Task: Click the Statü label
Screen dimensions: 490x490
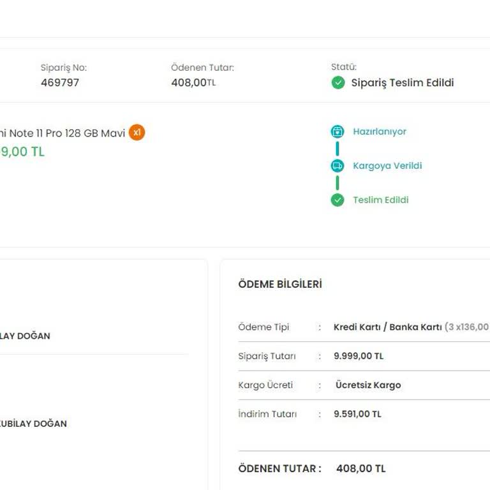Action: 344,67
